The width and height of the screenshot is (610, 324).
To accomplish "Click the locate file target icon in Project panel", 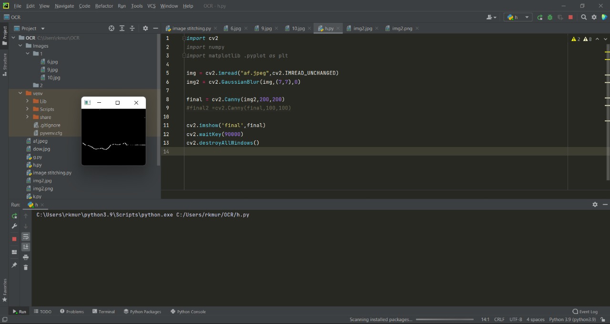I will click(112, 29).
